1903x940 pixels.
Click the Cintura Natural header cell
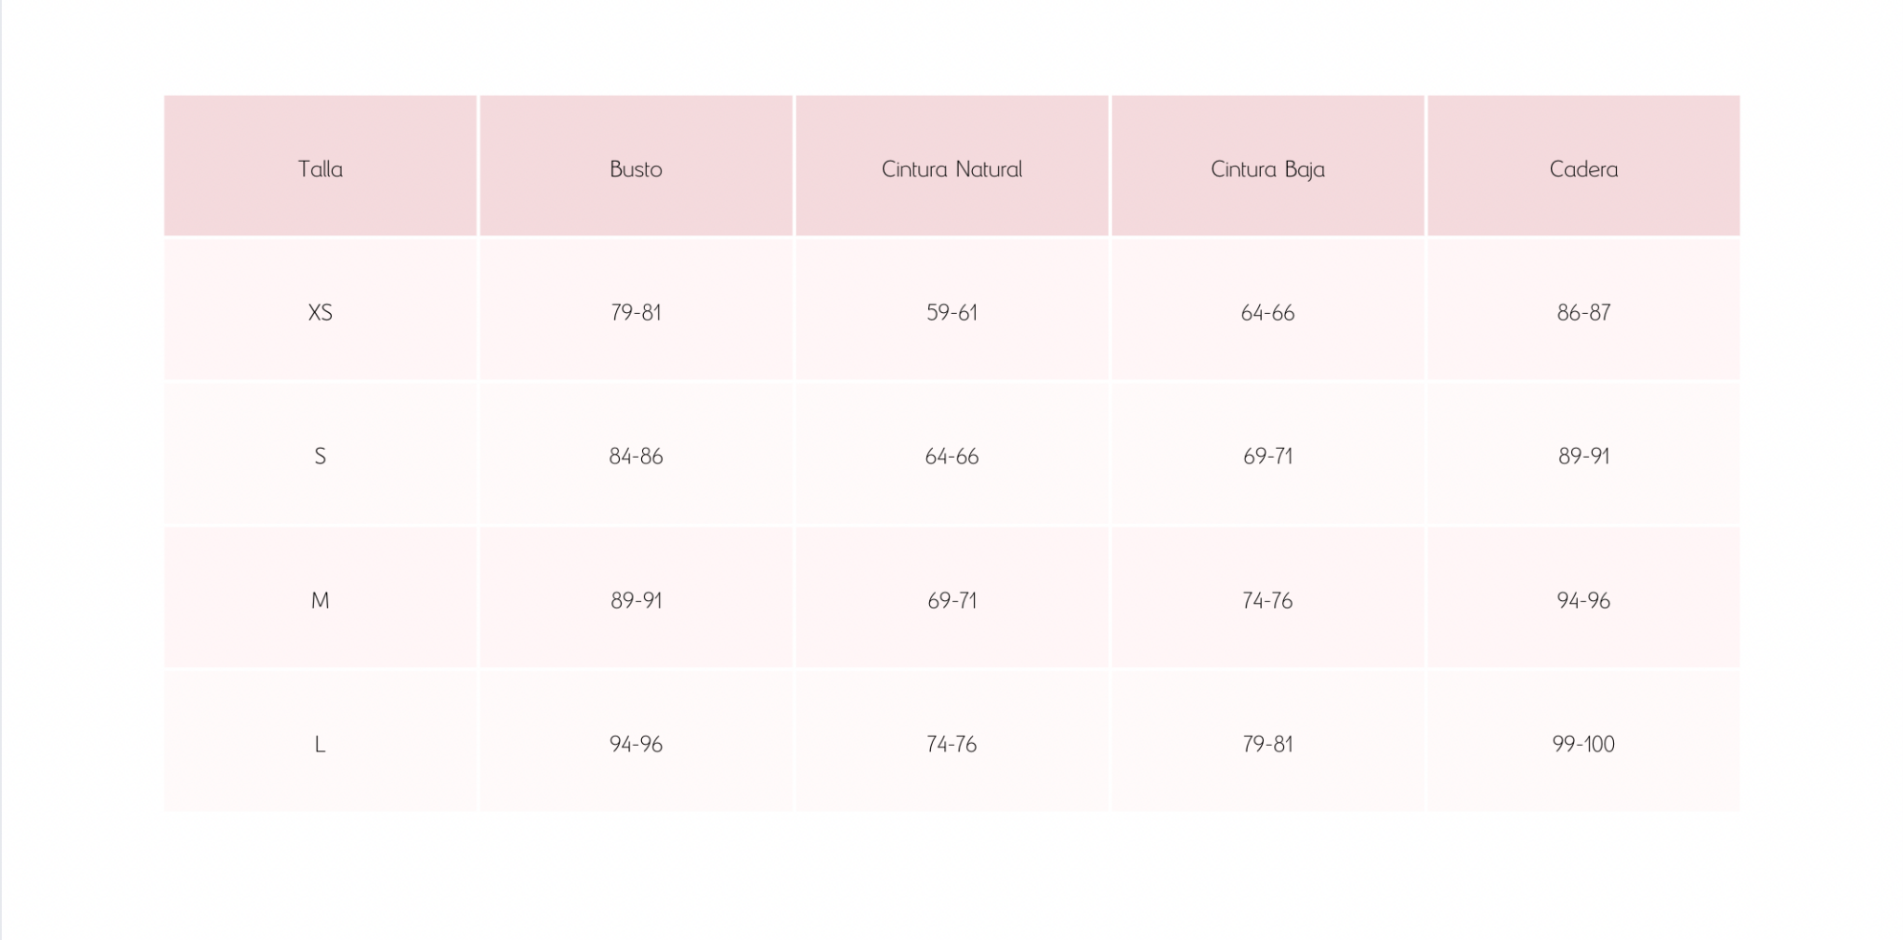coord(951,169)
